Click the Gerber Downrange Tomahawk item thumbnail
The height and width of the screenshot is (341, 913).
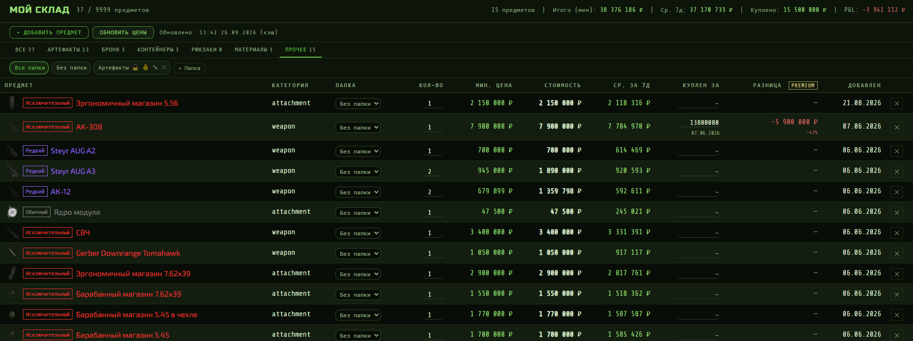12,253
